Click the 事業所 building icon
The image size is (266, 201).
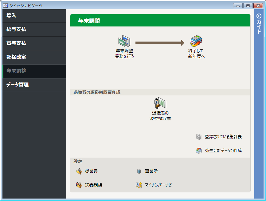(139, 171)
